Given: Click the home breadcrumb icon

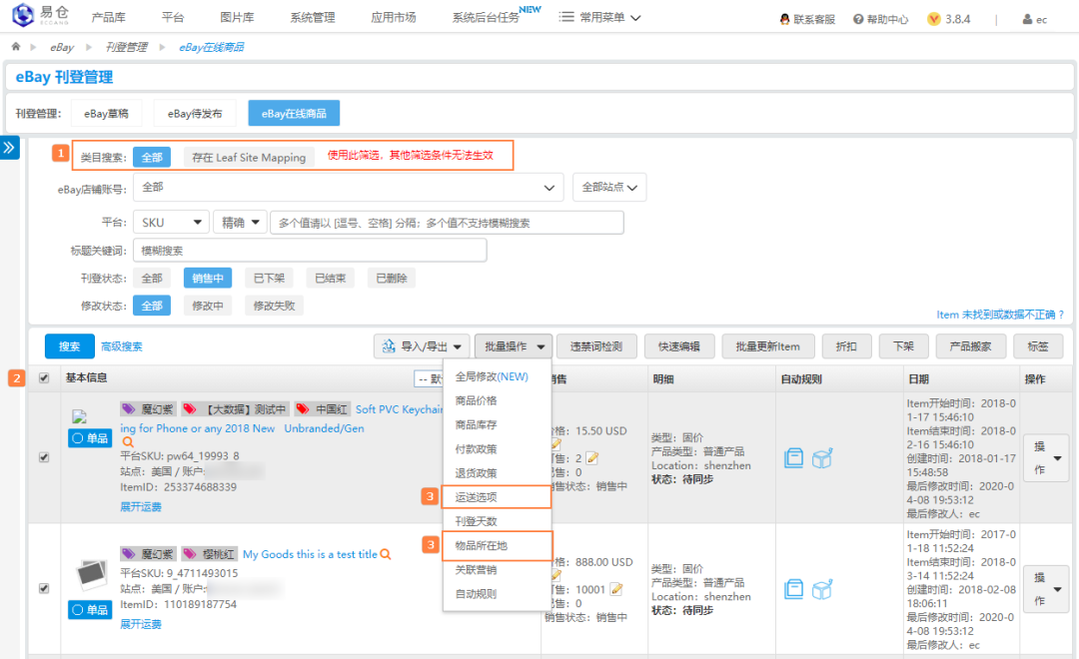Looking at the screenshot, I should (16, 47).
